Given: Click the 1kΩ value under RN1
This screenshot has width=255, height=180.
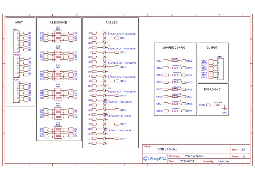Looking at the screenshot, I should click(x=58, y=29).
